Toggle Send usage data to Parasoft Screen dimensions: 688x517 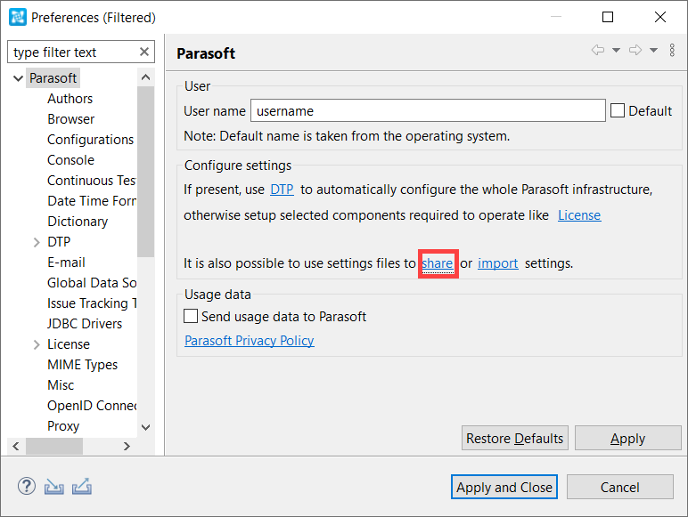tap(191, 316)
